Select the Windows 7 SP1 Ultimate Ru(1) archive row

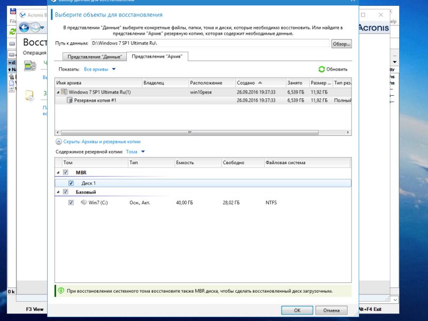coord(203,92)
